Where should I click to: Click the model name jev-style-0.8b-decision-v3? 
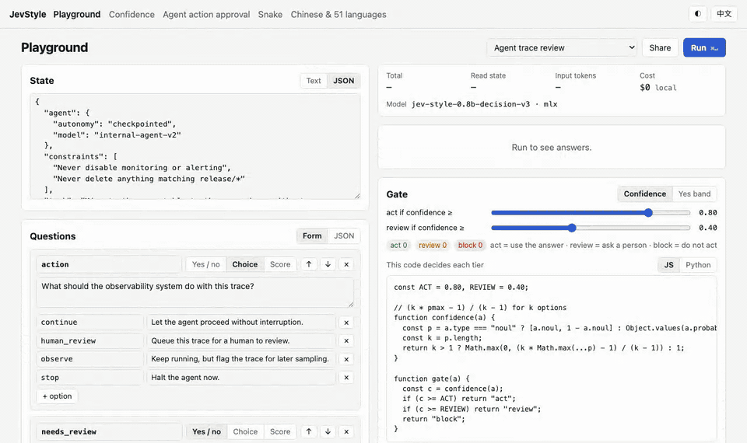tap(471, 103)
